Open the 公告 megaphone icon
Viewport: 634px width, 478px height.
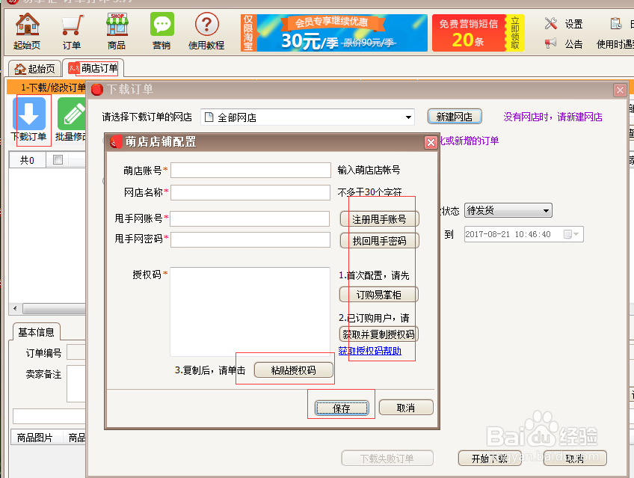pos(564,43)
